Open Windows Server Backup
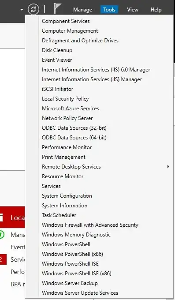The image size is (175, 300). coord(70,283)
